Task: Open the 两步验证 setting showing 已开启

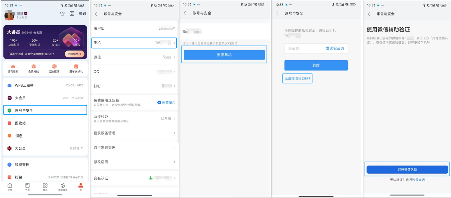Action: point(134,118)
